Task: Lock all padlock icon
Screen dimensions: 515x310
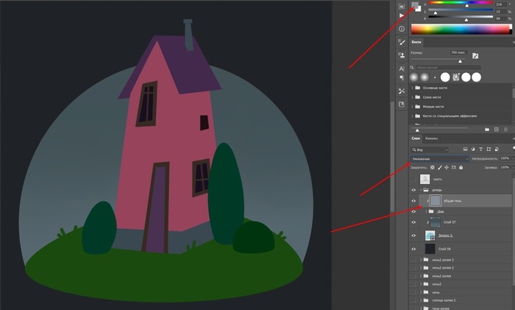Action: coord(461,167)
